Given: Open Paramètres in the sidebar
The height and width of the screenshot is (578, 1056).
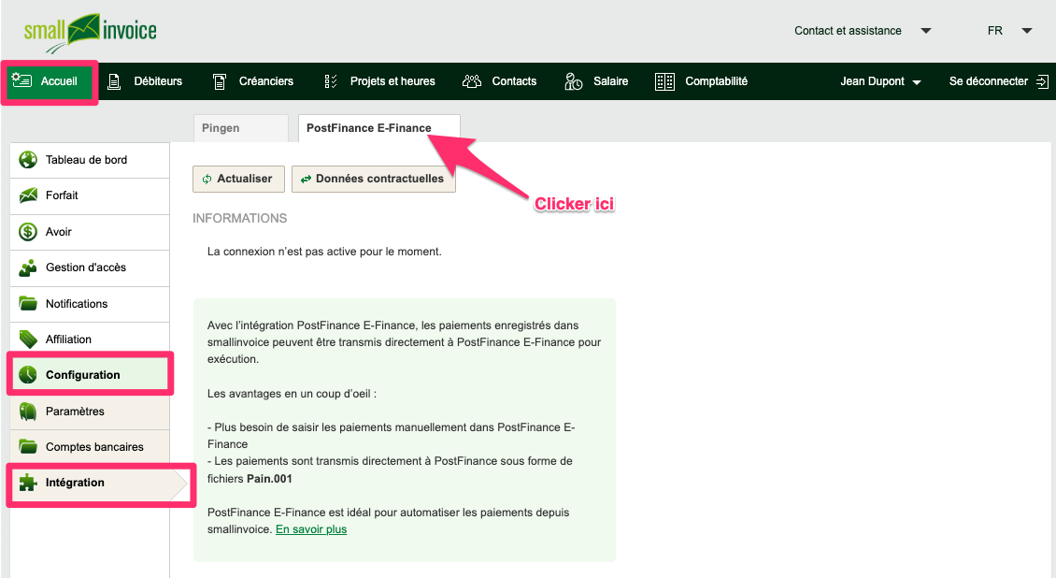Looking at the screenshot, I should click(x=90, y=412).
